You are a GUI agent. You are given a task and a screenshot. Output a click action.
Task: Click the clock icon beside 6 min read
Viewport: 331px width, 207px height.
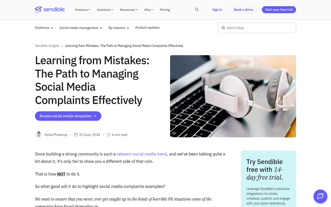109,135
